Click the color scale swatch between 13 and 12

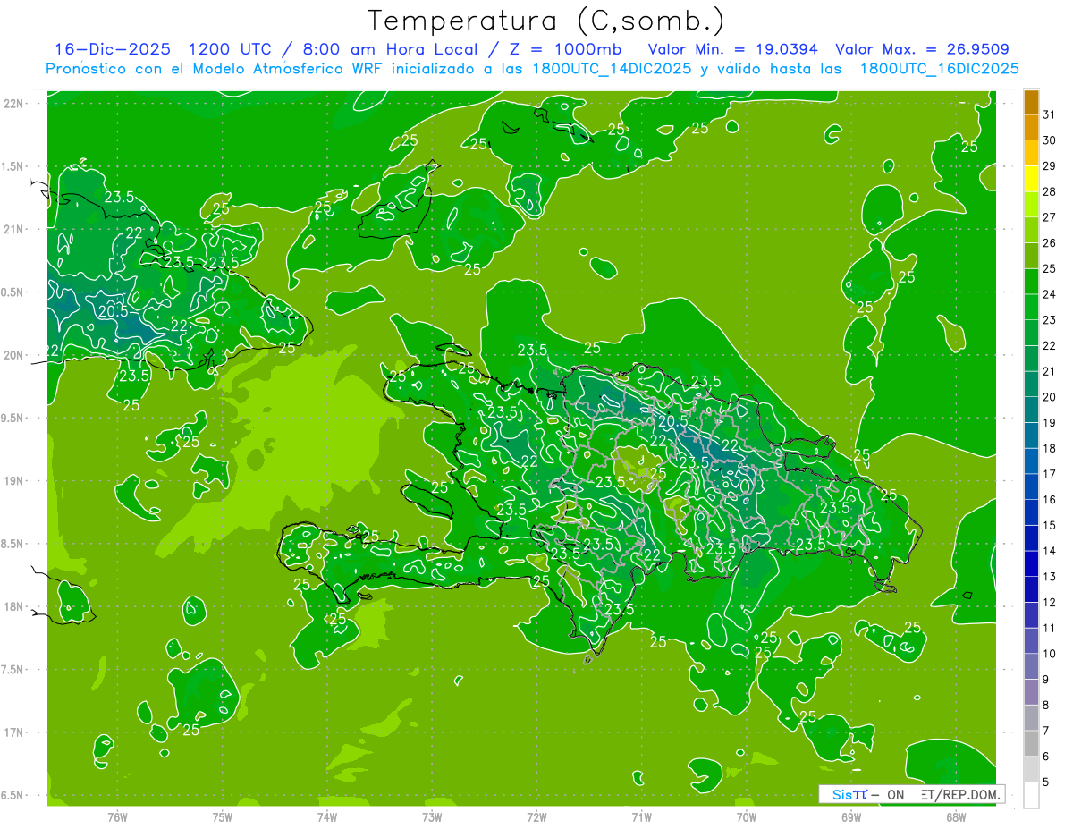point(1031,589)
